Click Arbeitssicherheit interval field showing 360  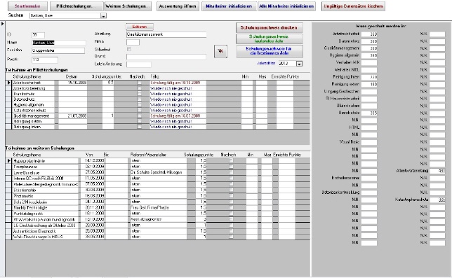(369, 34)
